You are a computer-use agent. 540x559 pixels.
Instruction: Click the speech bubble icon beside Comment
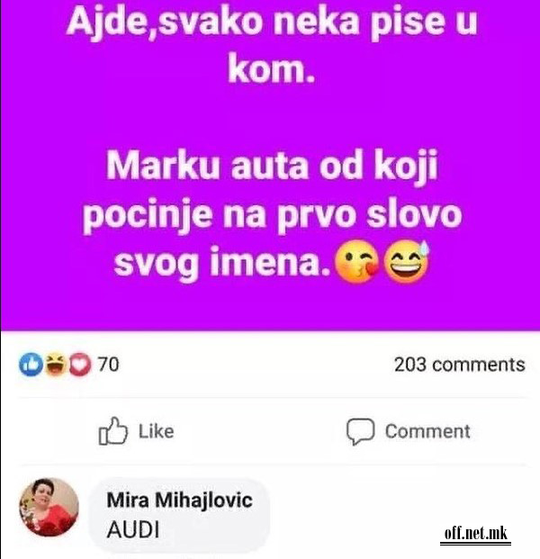pyautogui.click(x=360, y=431)
